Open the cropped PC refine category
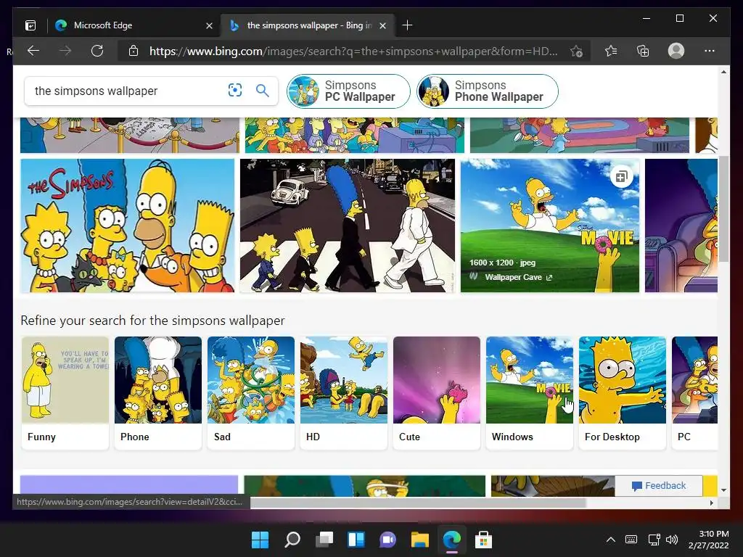This screenshot has height=557, width=743. click(694, 392)
